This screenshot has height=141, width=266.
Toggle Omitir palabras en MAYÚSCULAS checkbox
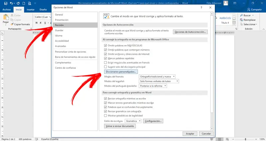(x=105, y=45)
